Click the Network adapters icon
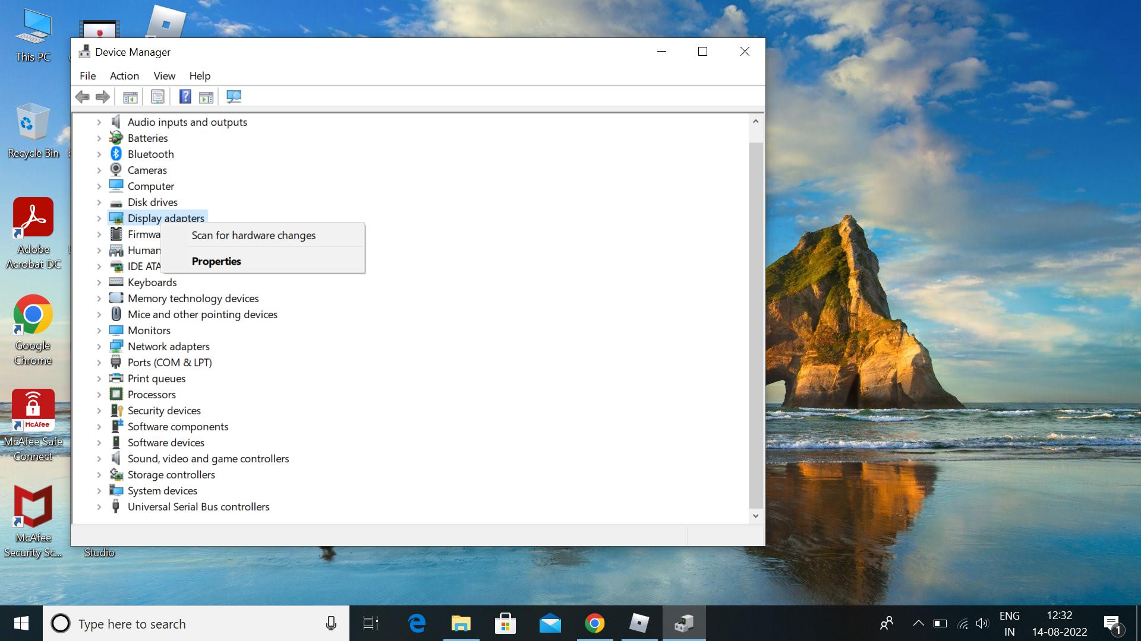 coord(116,346)
